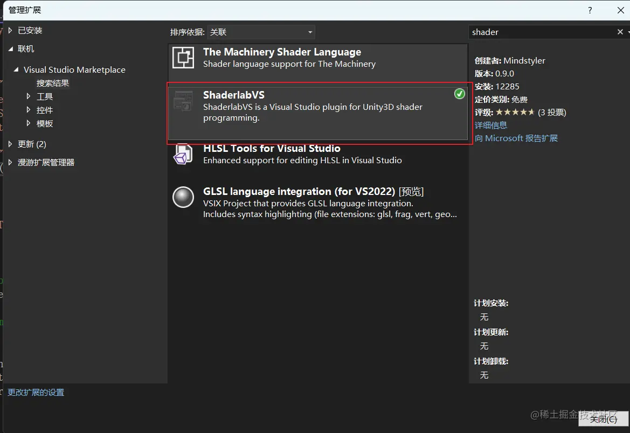This screenshot has height=433, width=630.
Task: Click the GLSL language integration sphere icon
Action: point(183,197)
